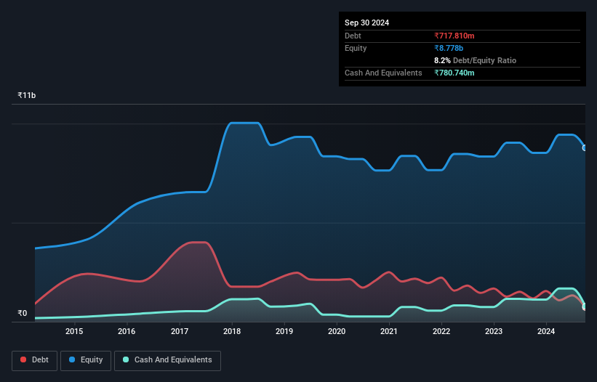Select the 2015 x-axis label
597x382 pixels.
coord(74,331)
